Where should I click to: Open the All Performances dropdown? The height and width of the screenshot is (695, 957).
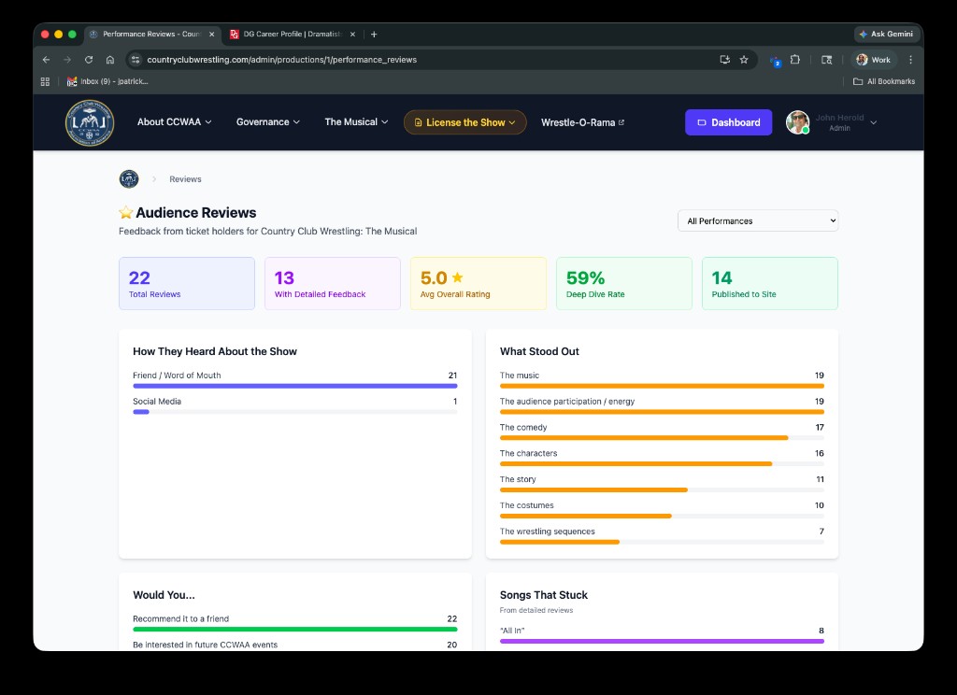click(x=757, y=220)
